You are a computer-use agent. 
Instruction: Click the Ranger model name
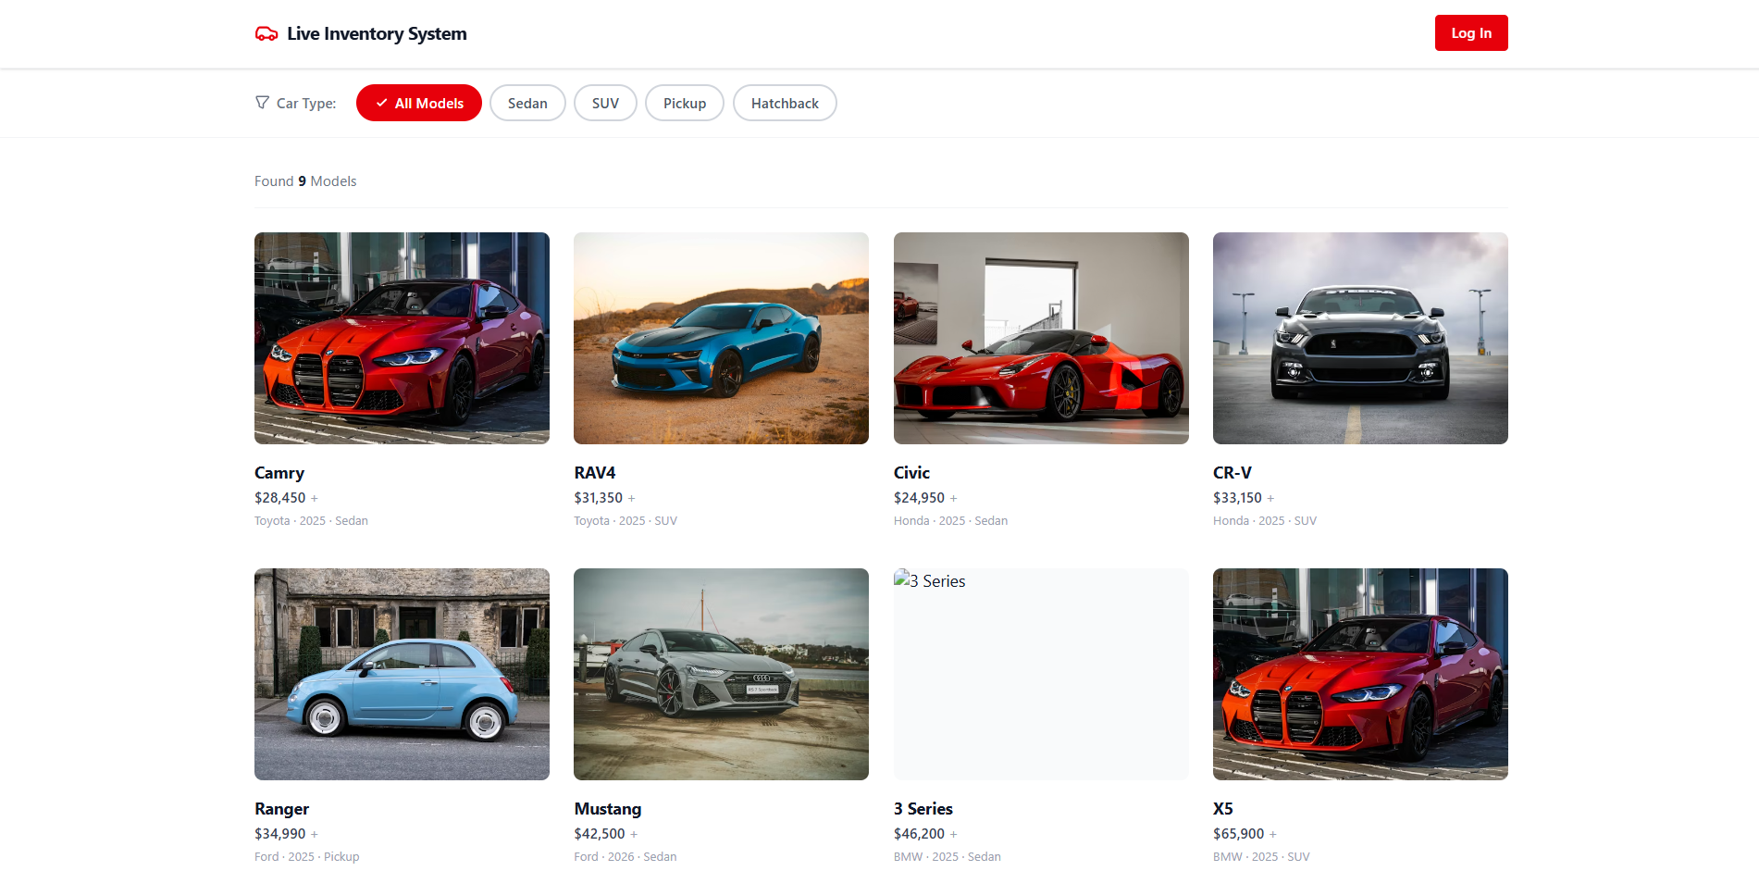pyautogui.click(x=282, y=809)
